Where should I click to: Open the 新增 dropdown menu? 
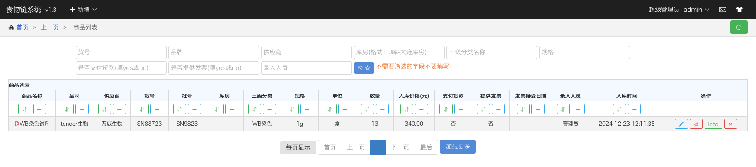pyautogui.click(x=83, y=10)
